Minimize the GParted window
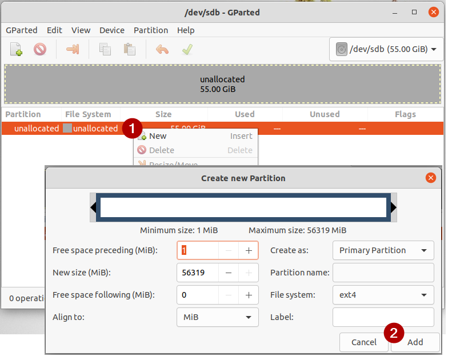456x356 pixels. coord(395,13)
